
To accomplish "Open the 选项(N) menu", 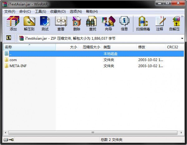I will [x=76, y=12].
